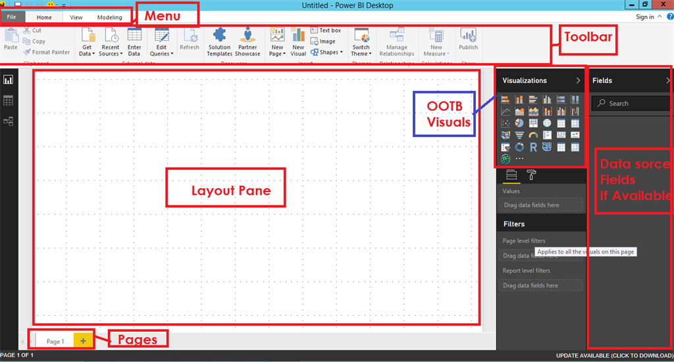Screen dimensions: 674x362
Task: Open the Format paint roller tab
Action: click(531, 175)
